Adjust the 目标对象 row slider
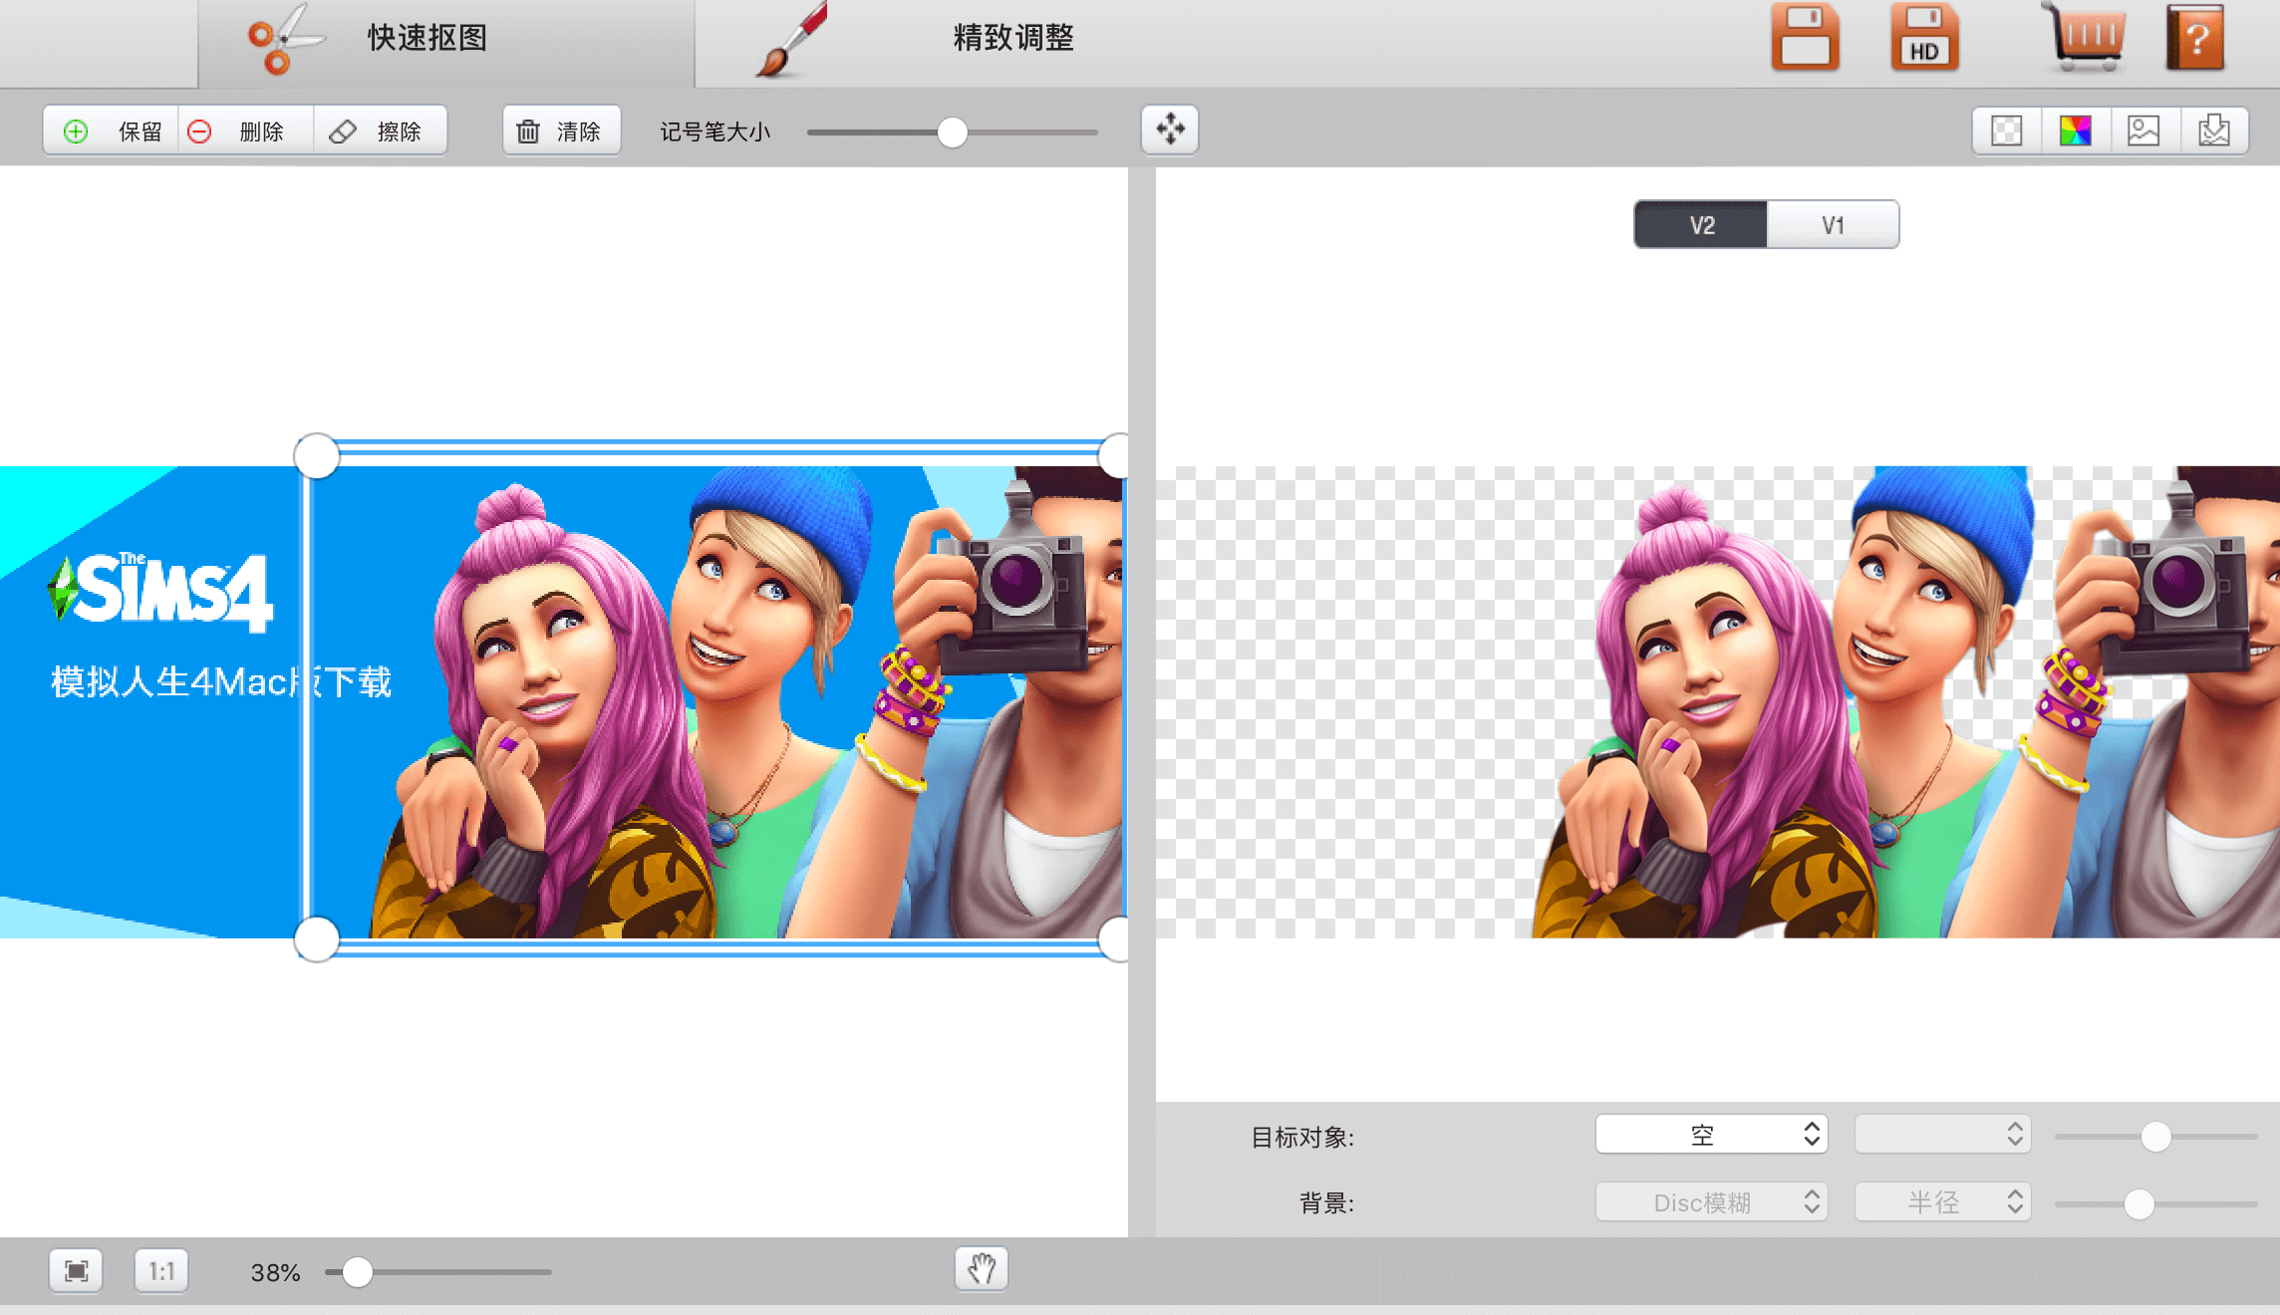Image resolution: width=2280 pixels, height=1315 pixels. [2155, 1137]
